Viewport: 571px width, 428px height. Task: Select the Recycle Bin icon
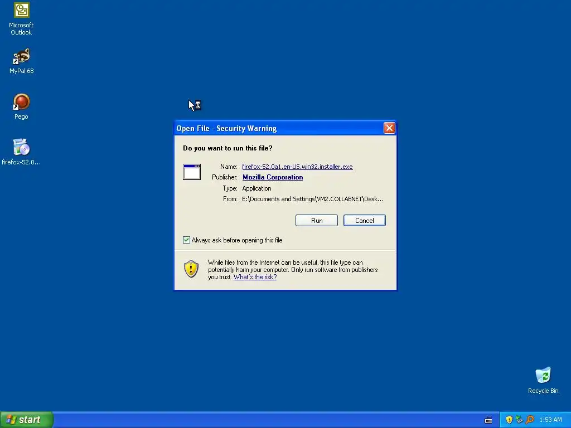tap(543, 380)
